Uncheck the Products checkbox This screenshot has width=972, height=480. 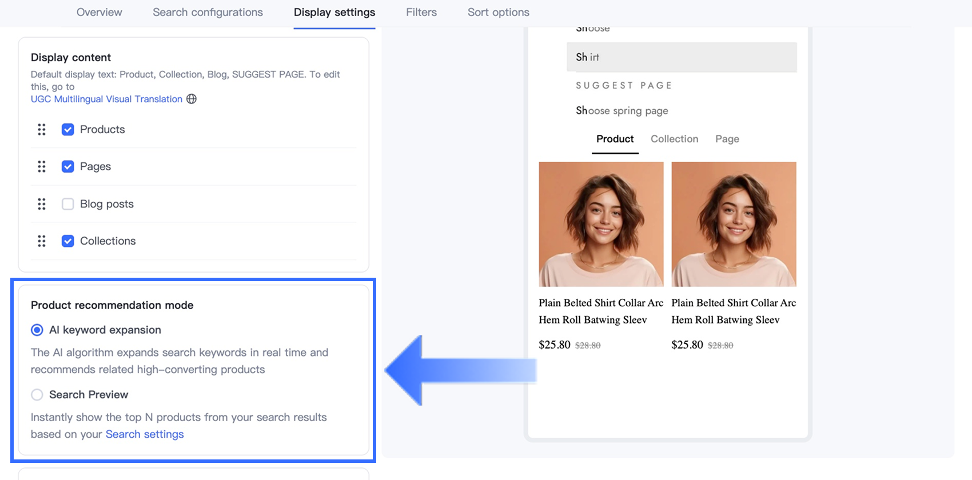68,130
